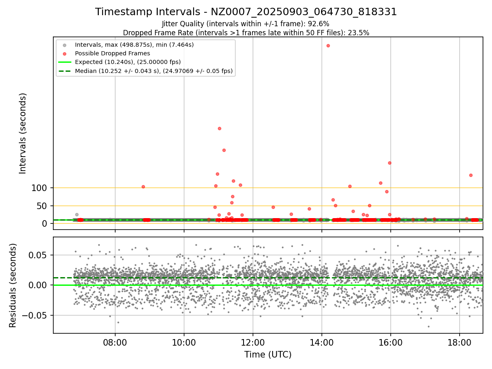Click the red dot marker in the legend

tap(64, 54)
